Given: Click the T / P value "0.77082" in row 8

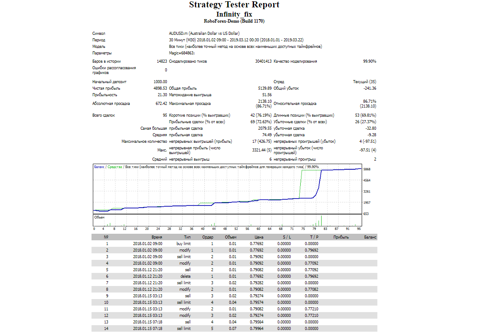Looking at the screenshot, I should pyautogui.click(x=312, y=289).
